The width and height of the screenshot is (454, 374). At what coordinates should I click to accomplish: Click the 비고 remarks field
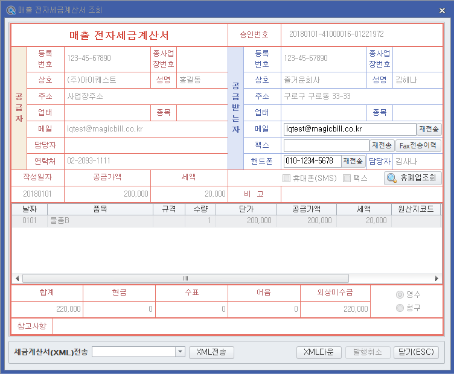(x=362, y=194)
